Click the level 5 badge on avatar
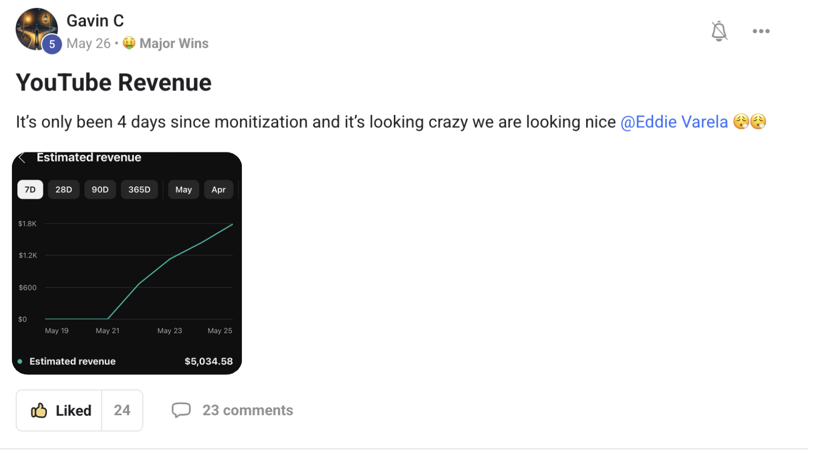This screenshot has width=828, height=451. [x=52, y=45]
